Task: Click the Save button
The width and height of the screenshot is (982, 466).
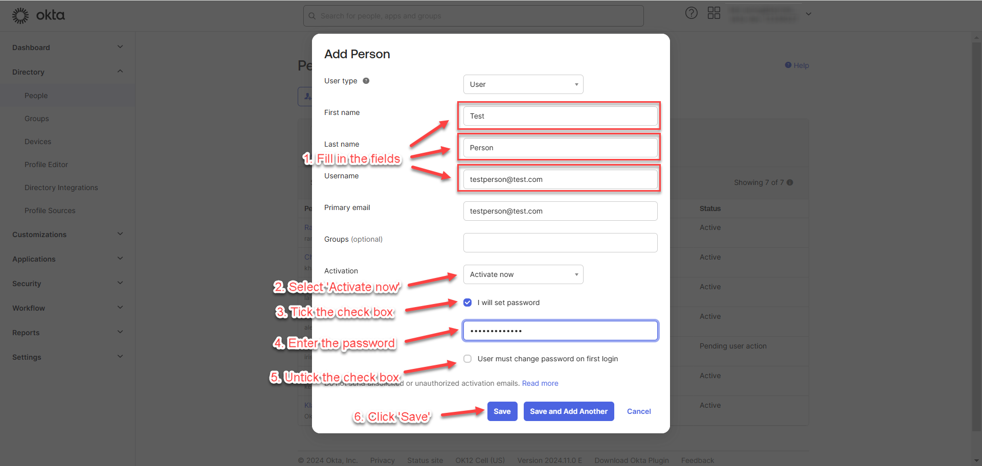Action: 502,411
